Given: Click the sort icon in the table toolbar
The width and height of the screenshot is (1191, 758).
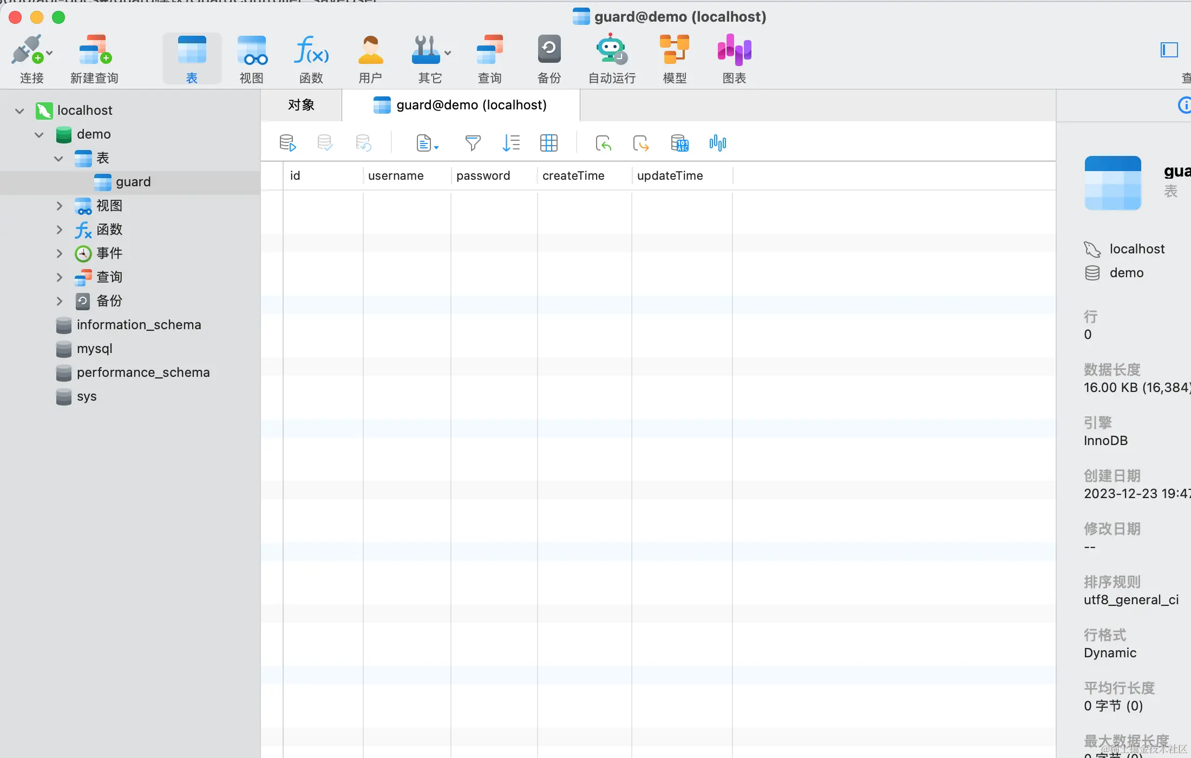Looking at the screenshot, I should point(511,143).
